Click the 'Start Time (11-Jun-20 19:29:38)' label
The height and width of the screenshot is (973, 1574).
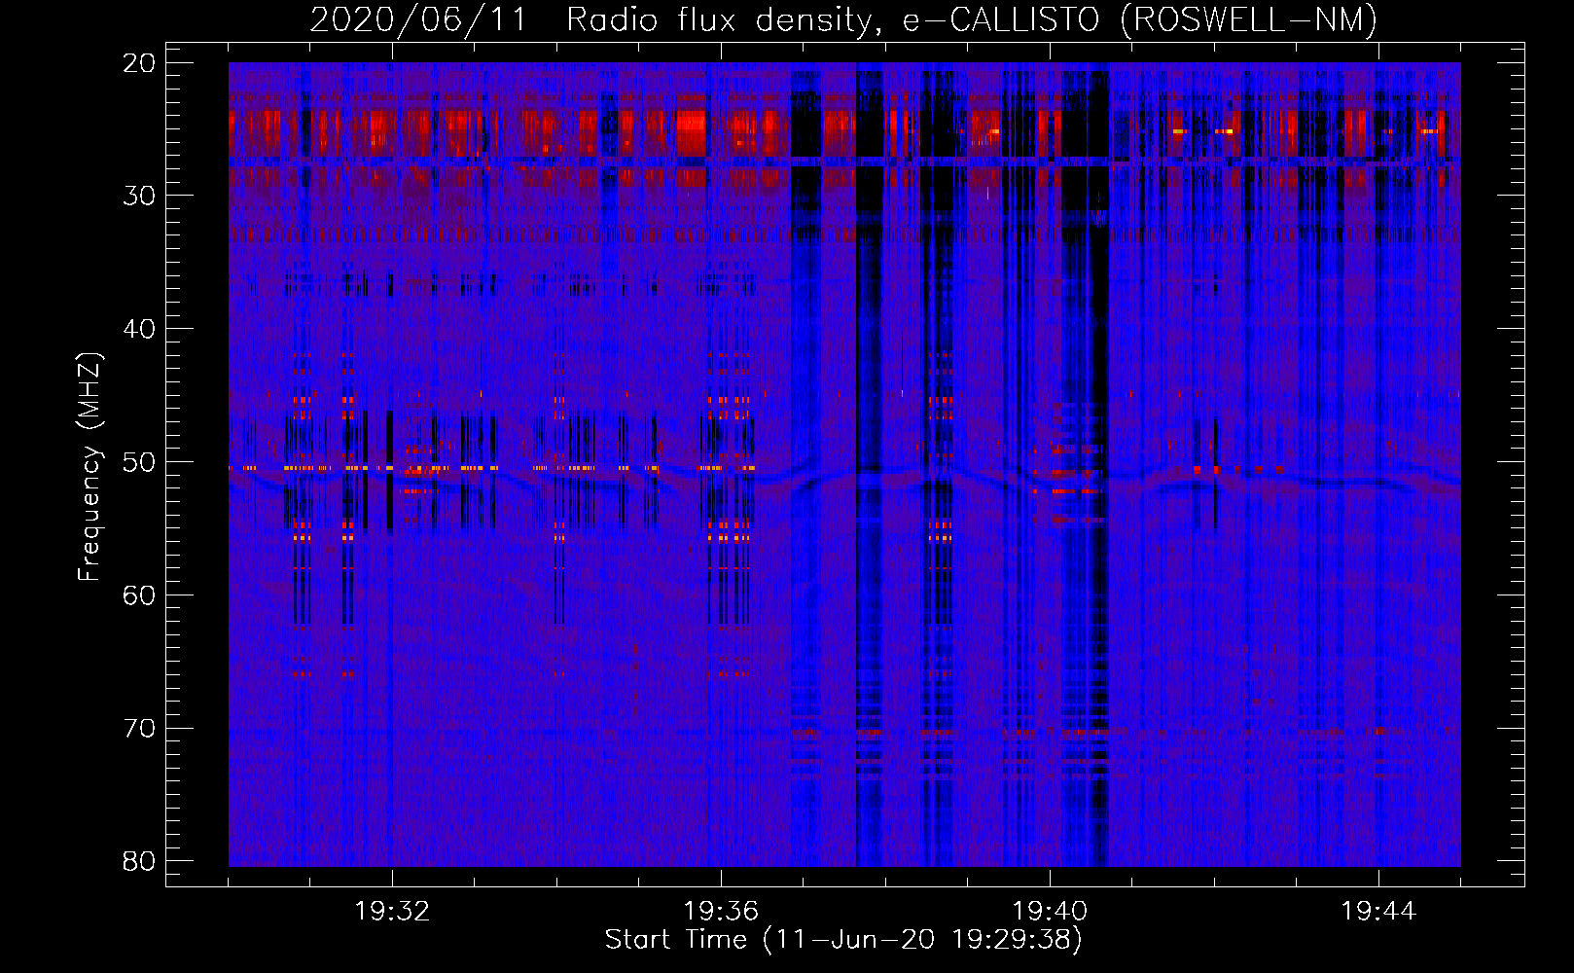pos(843,940)
